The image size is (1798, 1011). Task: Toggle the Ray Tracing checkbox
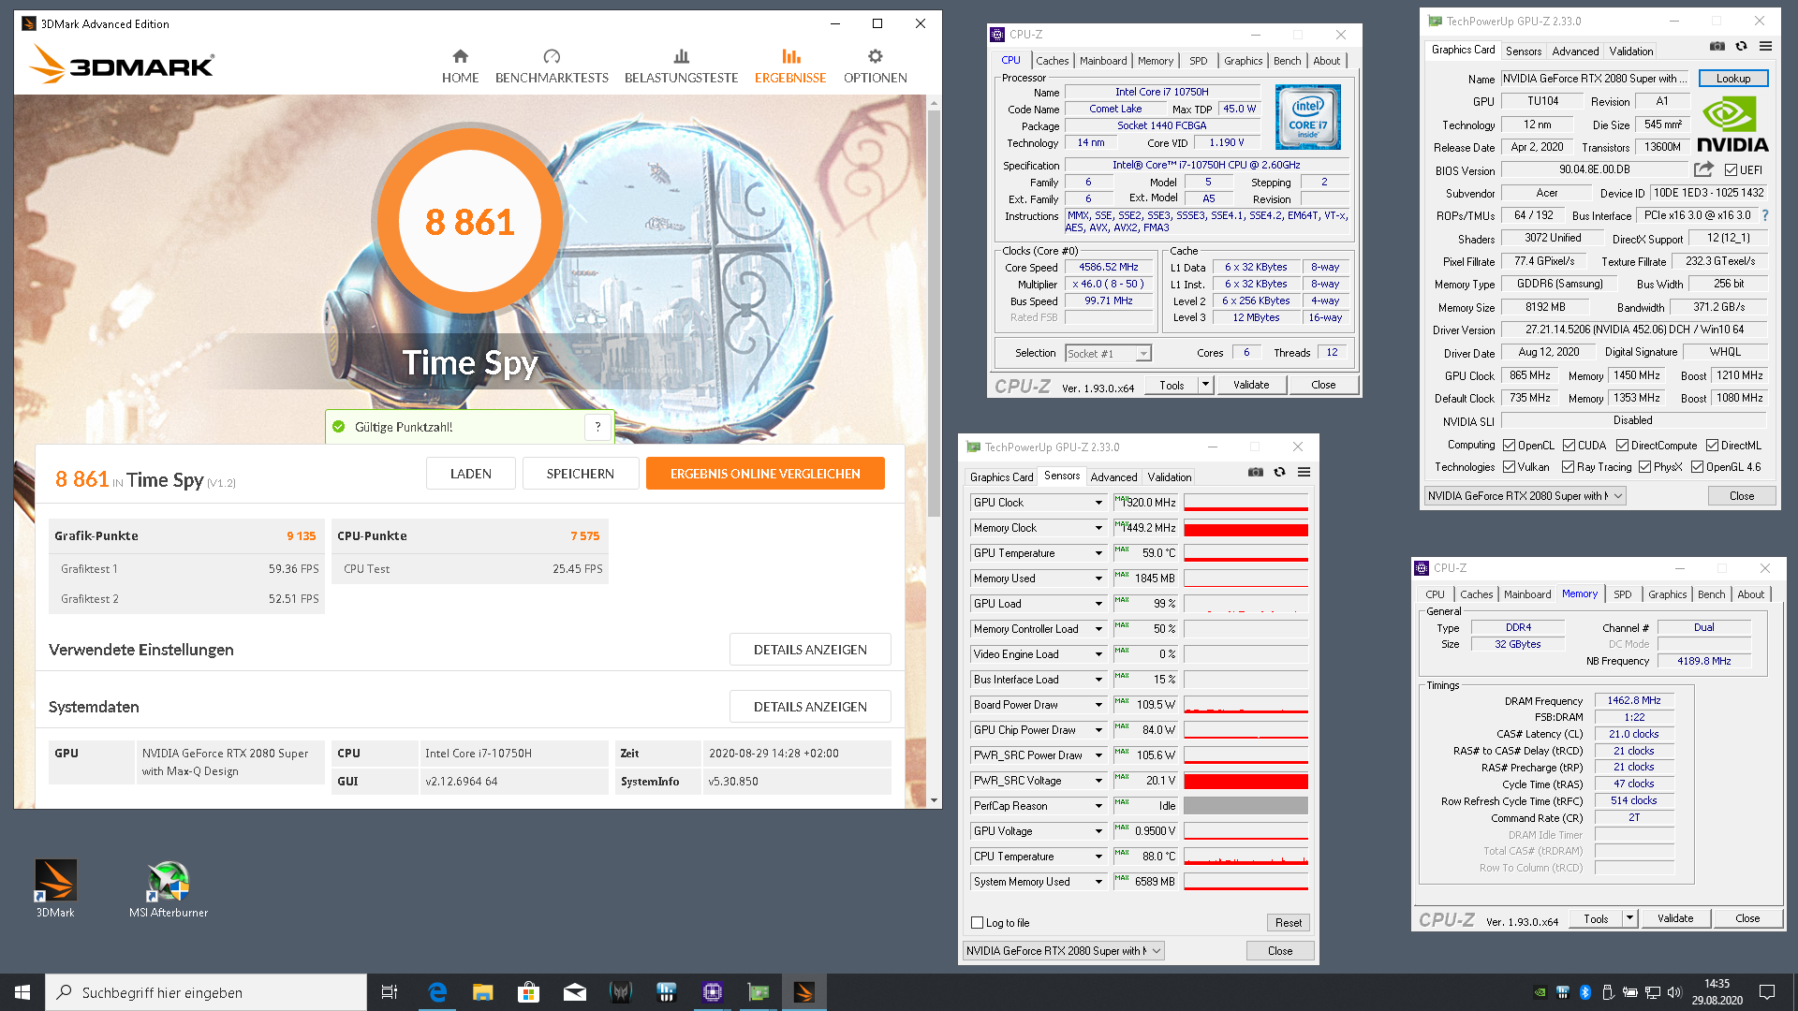pyautogui.click(x=1568, y=467)
